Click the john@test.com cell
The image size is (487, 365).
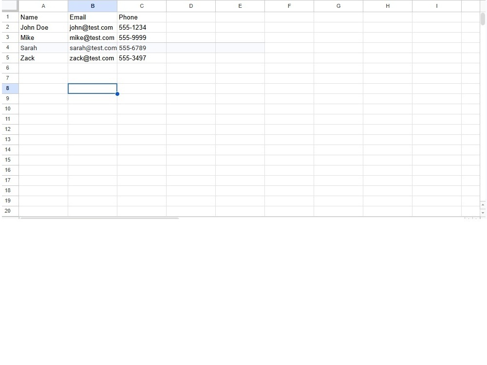pyautogui.click(x=92, y=27)
